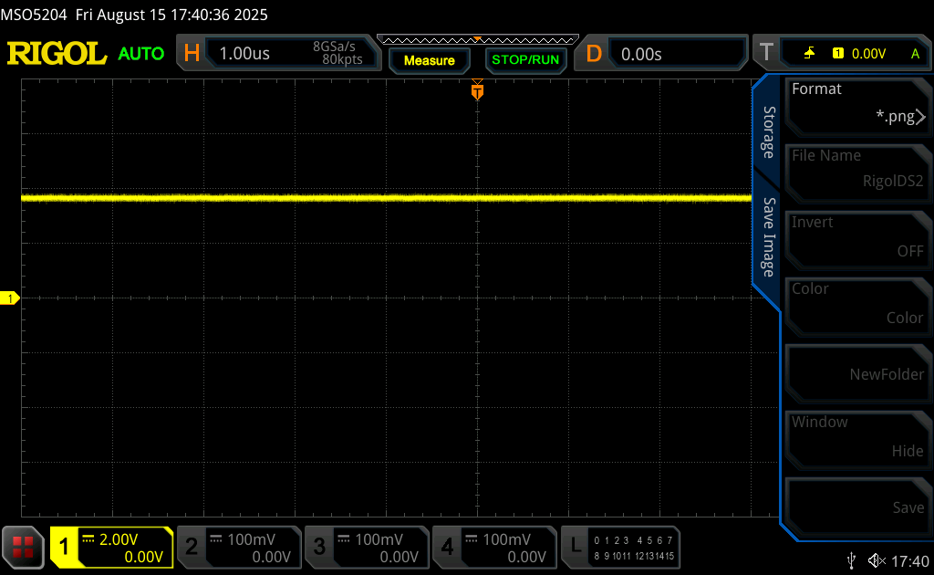Enable channel 2 display

[239, 547]
